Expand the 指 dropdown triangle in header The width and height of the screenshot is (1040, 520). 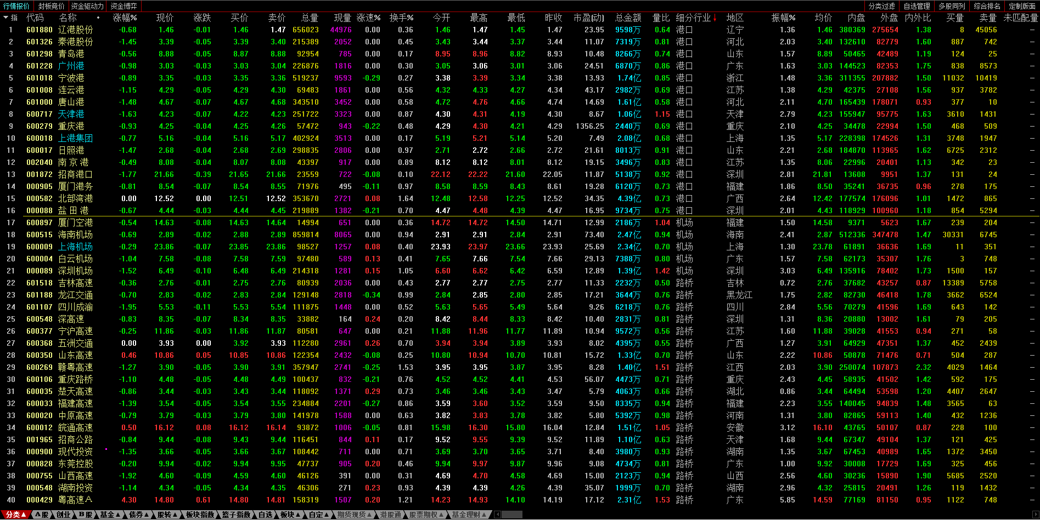coord(6,18)
